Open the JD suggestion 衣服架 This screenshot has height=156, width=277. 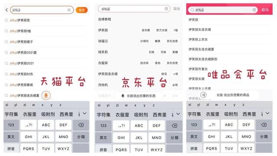coord(103,63)
